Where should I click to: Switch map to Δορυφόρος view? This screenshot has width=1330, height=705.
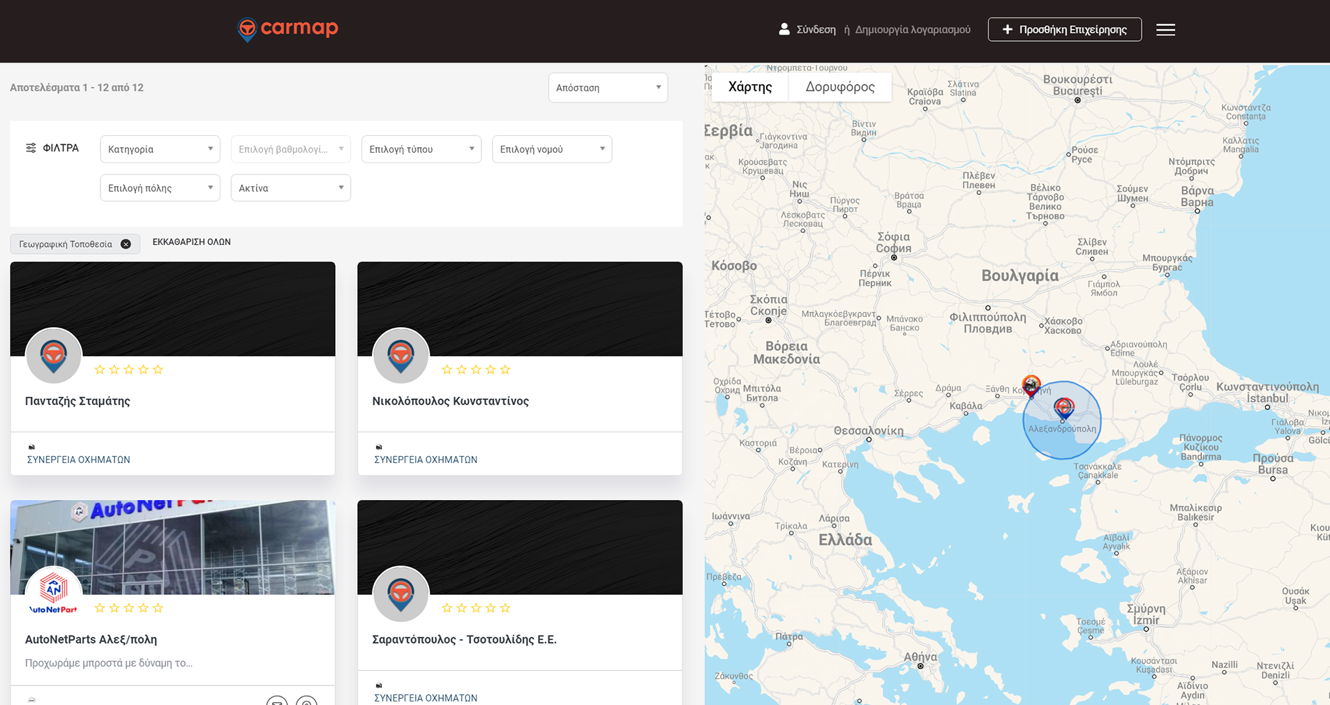pos(839,87)
